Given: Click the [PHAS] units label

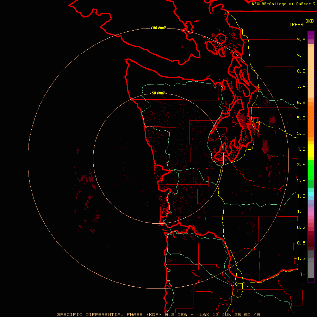Looking at the screenshot, I should [298, 24].
